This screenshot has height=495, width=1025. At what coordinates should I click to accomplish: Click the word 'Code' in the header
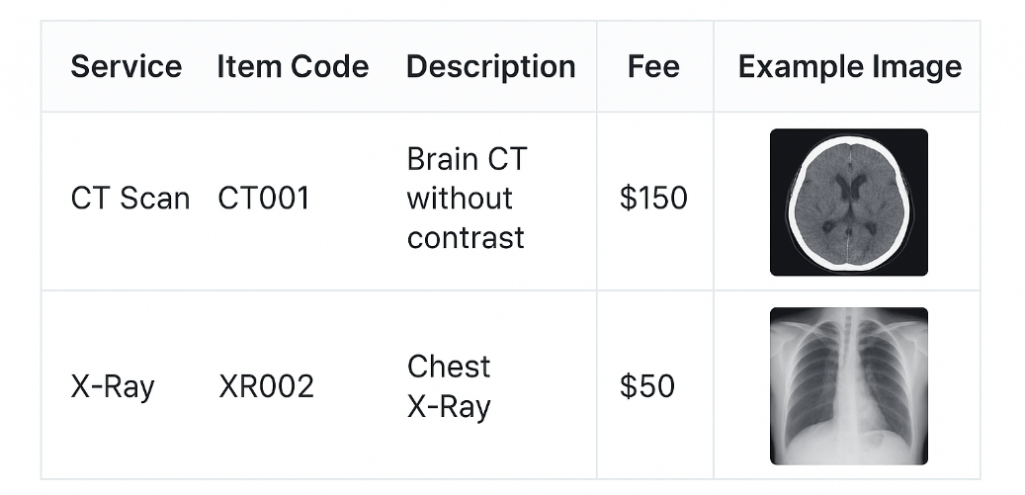331,67
